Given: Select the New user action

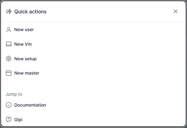Looking at the screenshot, I should pos(93,30).
